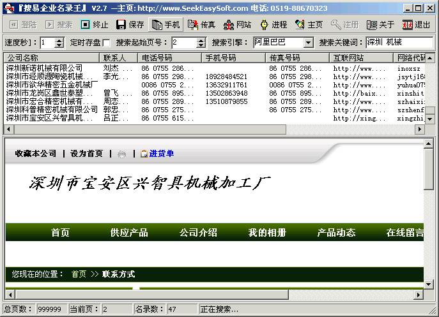The width and height of the screenshot is (439, 317).
Task: Save results with the 保存 disk icon
Action: (130, 25)
